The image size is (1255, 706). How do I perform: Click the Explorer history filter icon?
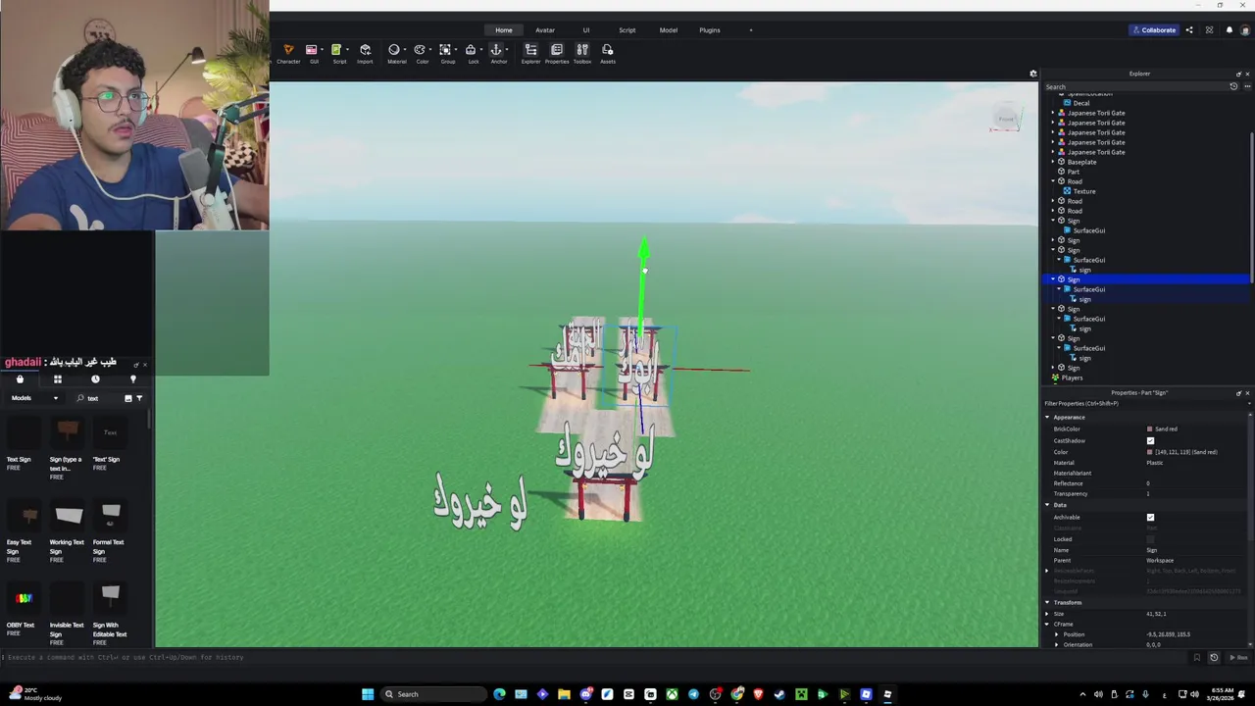coord(1233,86)
